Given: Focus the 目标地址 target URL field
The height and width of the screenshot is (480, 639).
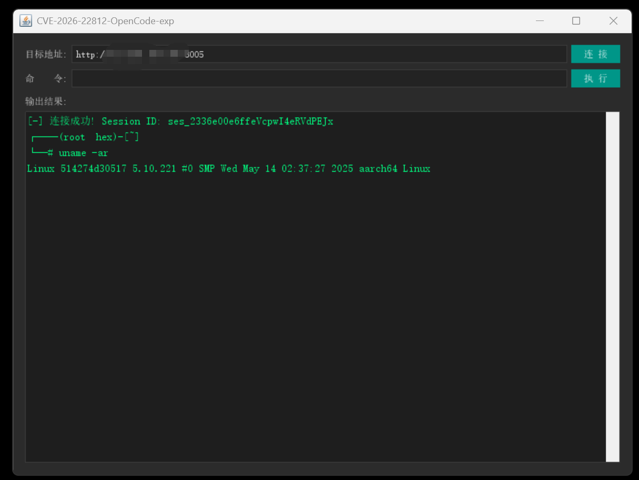Looking at the screenshot, I should [319, 54].
